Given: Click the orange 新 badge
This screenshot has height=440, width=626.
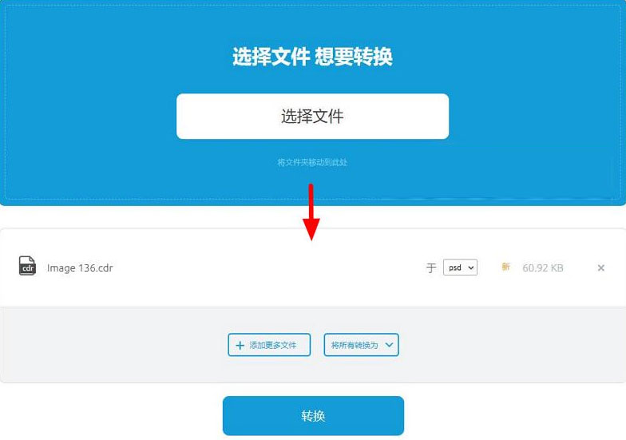Looking at the screenshot, I should (506, 267).
